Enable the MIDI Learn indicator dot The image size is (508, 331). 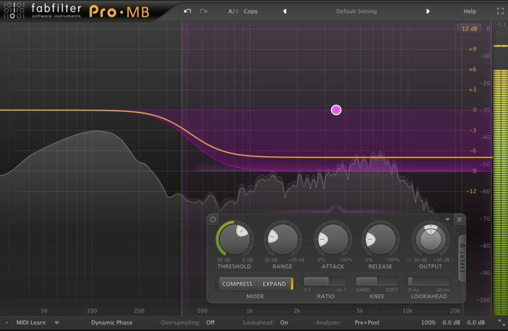(x=7, y=323)
